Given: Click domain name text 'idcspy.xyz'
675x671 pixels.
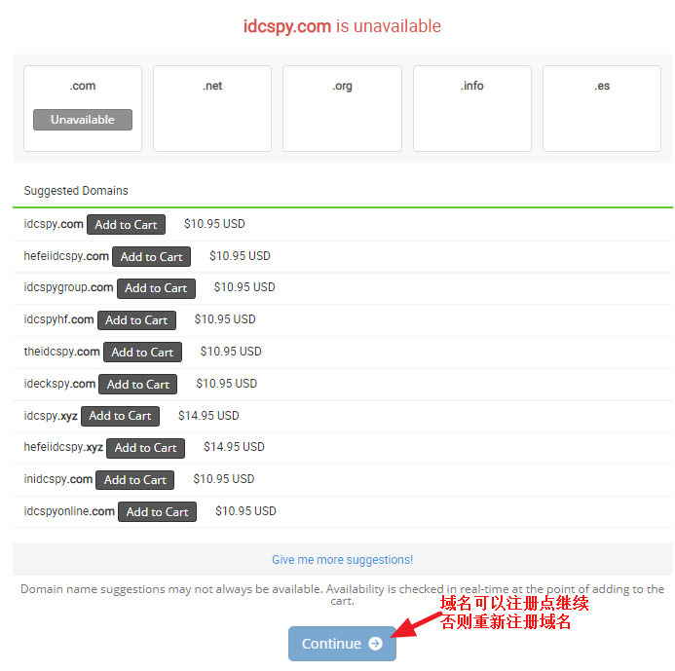Looking at the screenshot, I should click(x=51, y=416).
